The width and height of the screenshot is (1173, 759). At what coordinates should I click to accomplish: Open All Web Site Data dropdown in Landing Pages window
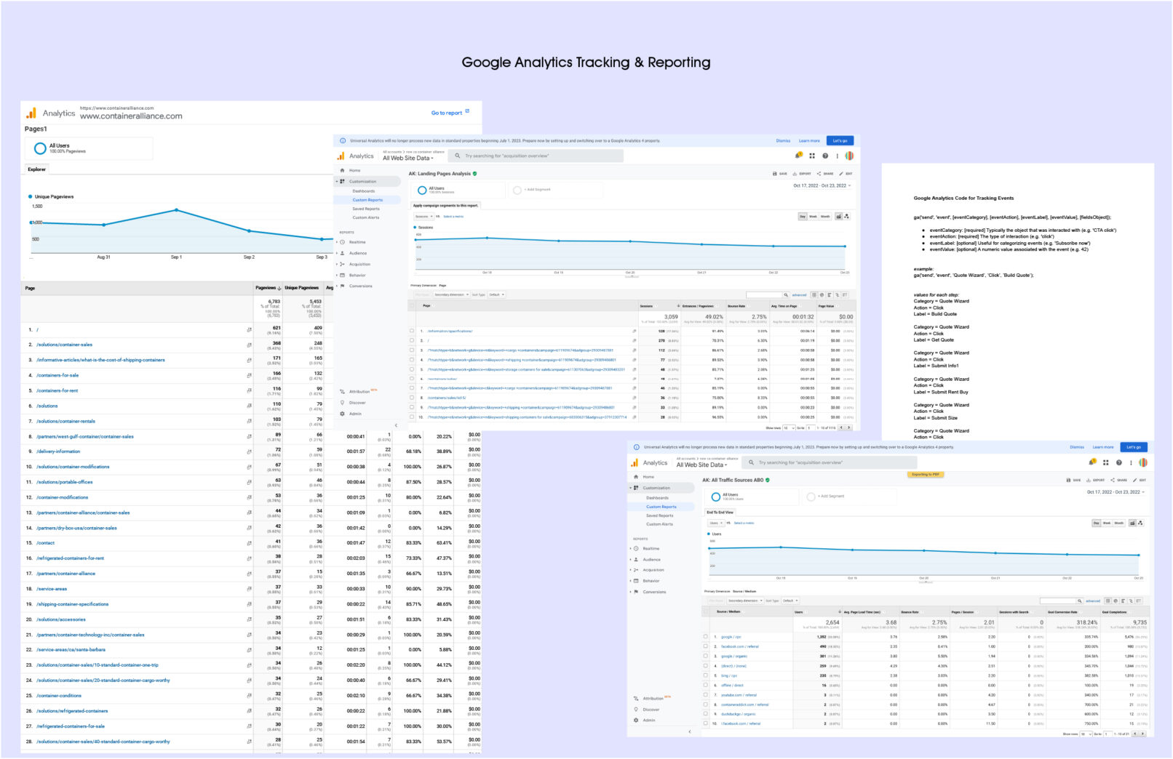(407, 158)
